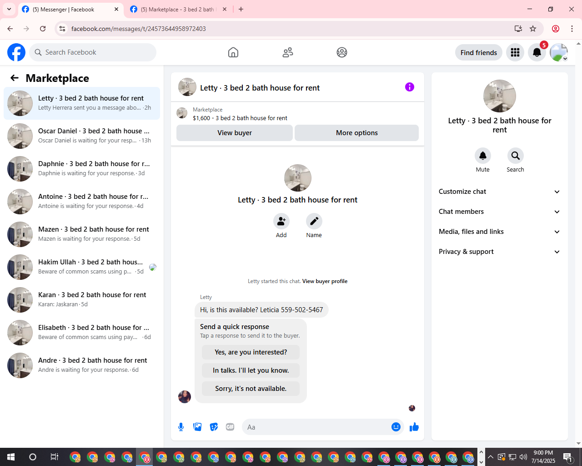
Task: Open Windows Start menu
Action: click(x=11, y=457)
